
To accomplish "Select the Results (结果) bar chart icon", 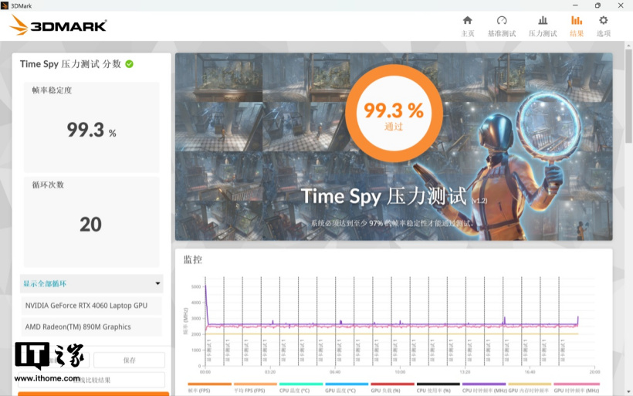I will (x=577, y=25).
